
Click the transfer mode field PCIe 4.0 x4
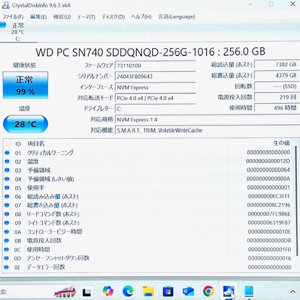pyautogui.click(x=155, y=98)
